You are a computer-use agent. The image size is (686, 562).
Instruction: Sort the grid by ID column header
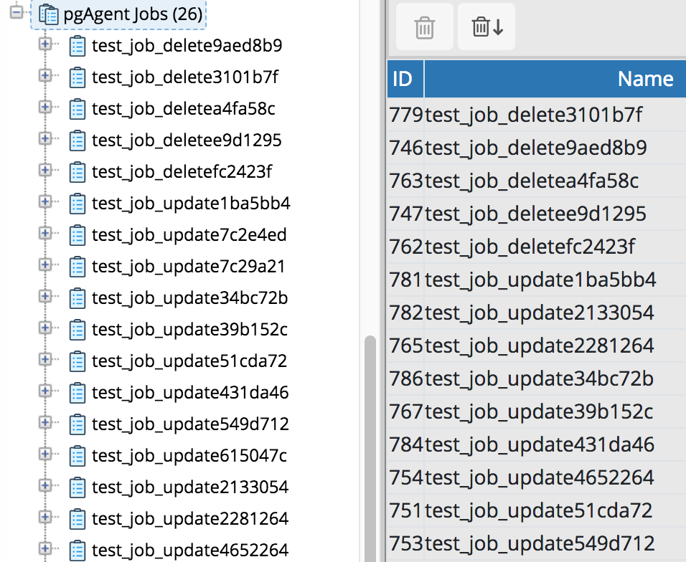(x=403, y=79)
